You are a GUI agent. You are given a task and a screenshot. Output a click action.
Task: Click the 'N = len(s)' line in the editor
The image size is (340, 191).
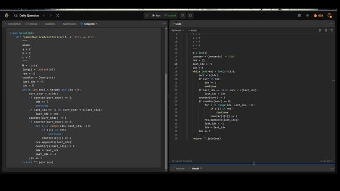[200, 53]
